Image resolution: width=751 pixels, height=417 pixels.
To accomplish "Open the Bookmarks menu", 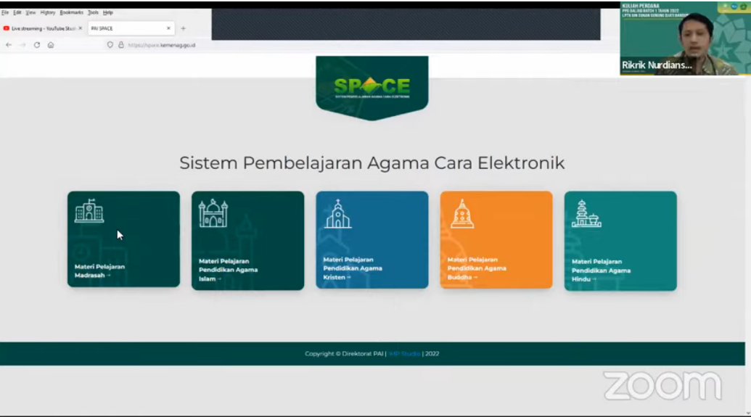I will point(71,12).
